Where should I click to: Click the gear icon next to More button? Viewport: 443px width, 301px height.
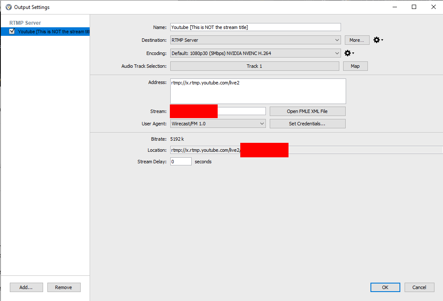click(377, 40)
